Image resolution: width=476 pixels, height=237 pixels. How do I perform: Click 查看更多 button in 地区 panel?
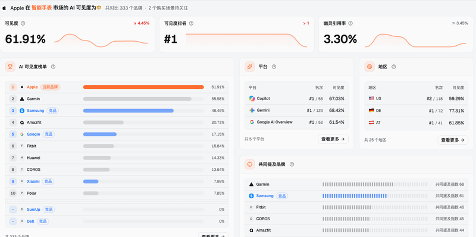pos(453,140)
